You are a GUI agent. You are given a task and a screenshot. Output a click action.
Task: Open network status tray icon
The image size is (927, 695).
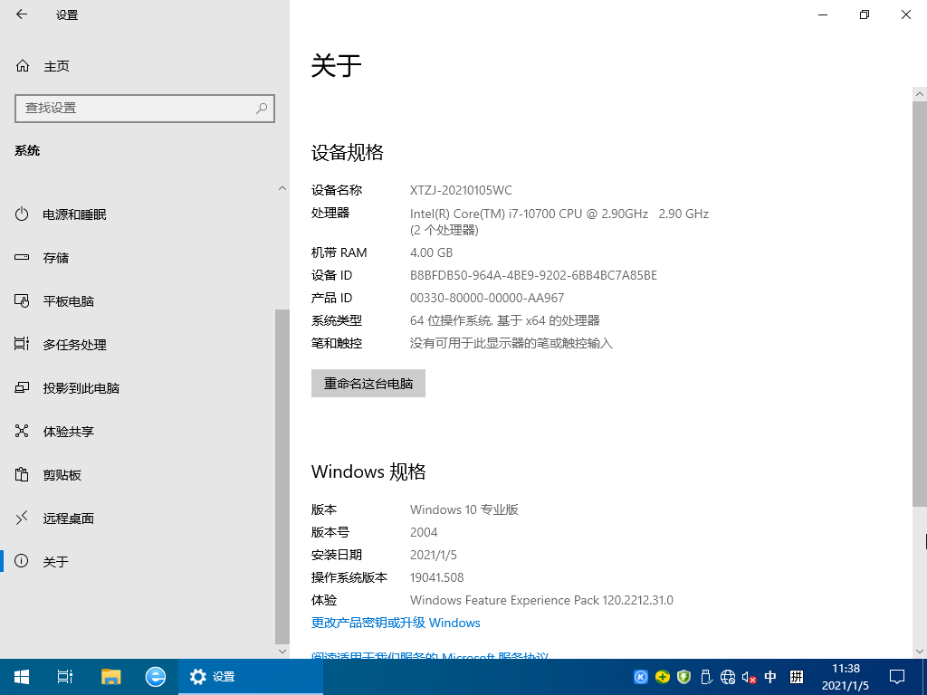tap(728, 677)
